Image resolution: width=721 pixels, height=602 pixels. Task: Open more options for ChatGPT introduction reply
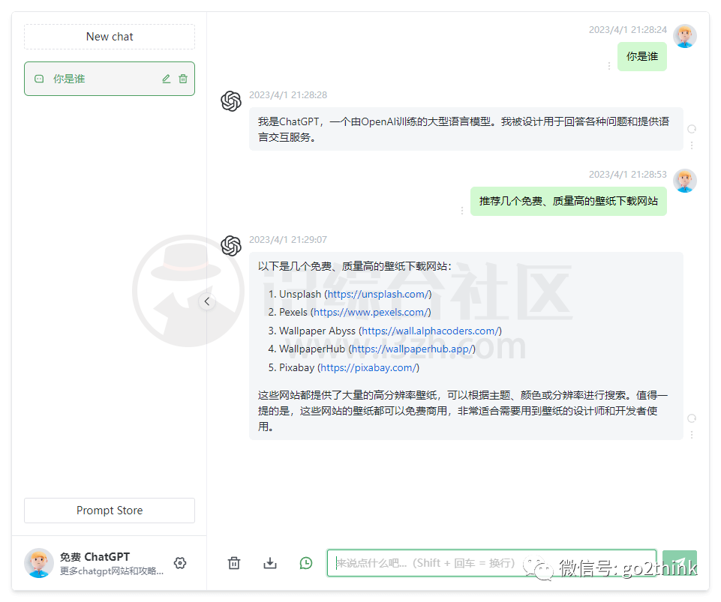692,145
